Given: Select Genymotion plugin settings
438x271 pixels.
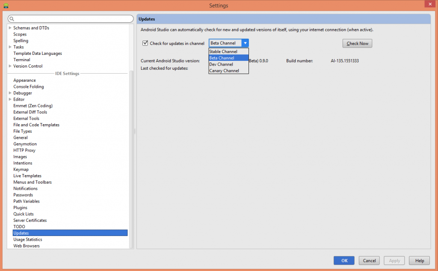Looking at the screenshot, I should 25,144.
